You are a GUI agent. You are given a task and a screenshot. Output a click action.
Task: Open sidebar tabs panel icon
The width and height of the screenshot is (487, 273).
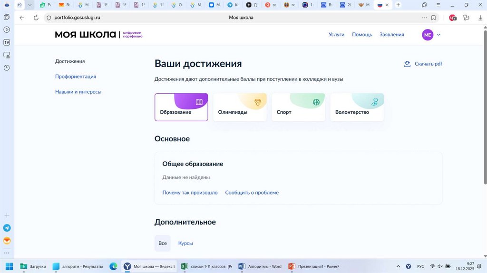tap(7, 17)
